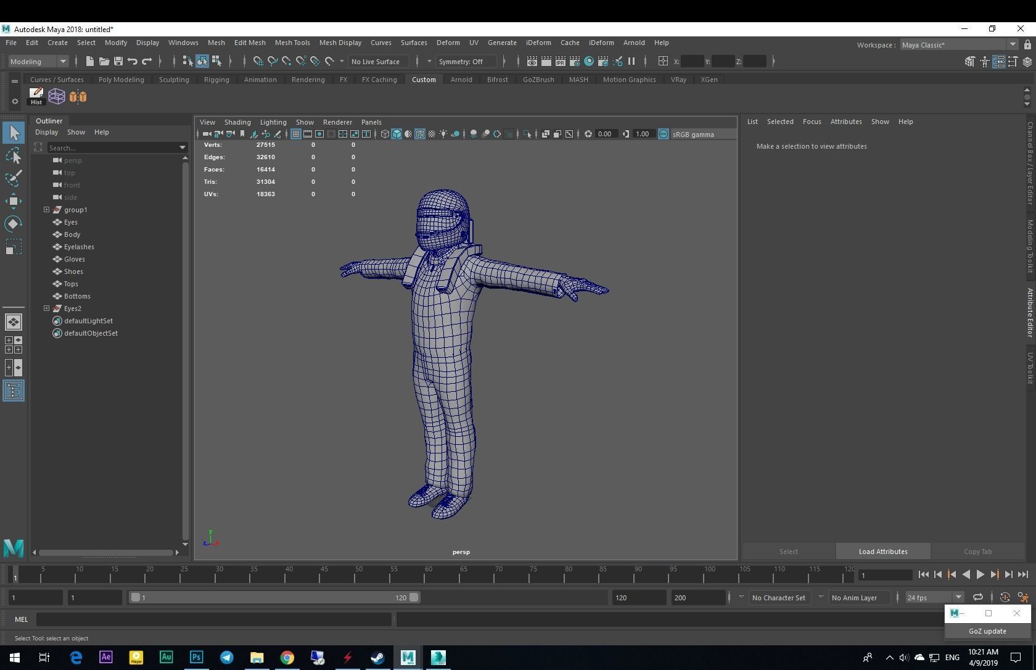This screenshot has width=1036, height=670.
Task: Choose the Move tool in the toolbox
Action: pos(14,201)
